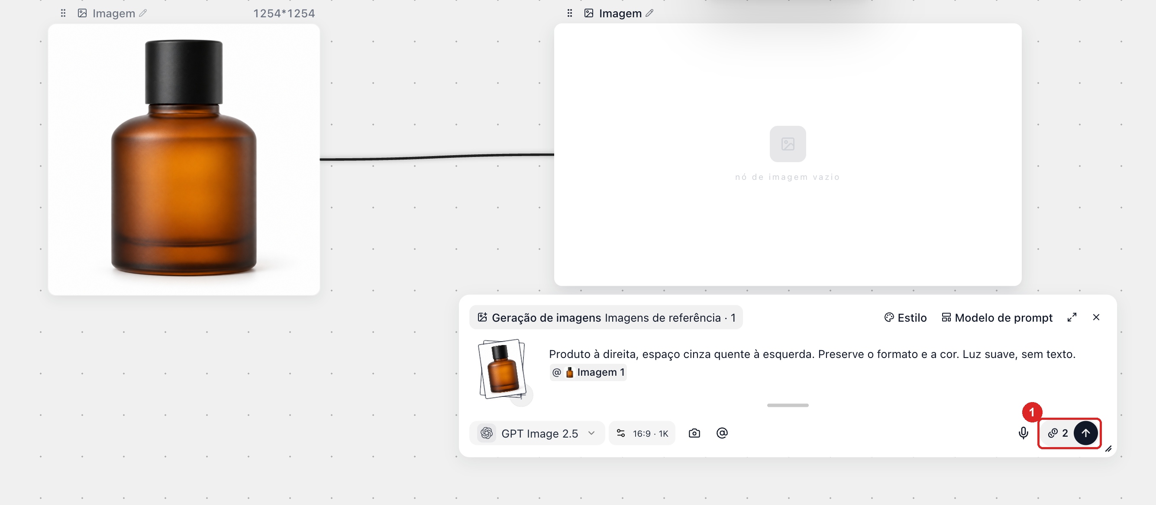Activate the microphone voice input
Screen dimensions: 1156x505
point(1023,433)
